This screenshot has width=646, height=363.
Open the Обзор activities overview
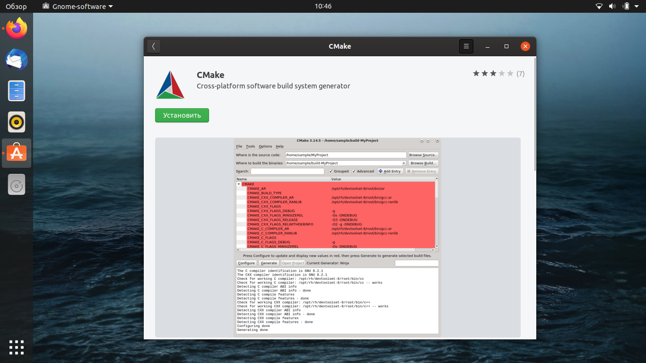tap(16, 6)
